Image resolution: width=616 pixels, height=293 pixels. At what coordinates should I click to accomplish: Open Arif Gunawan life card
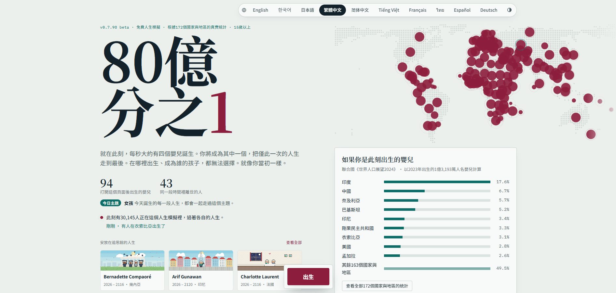201,270
